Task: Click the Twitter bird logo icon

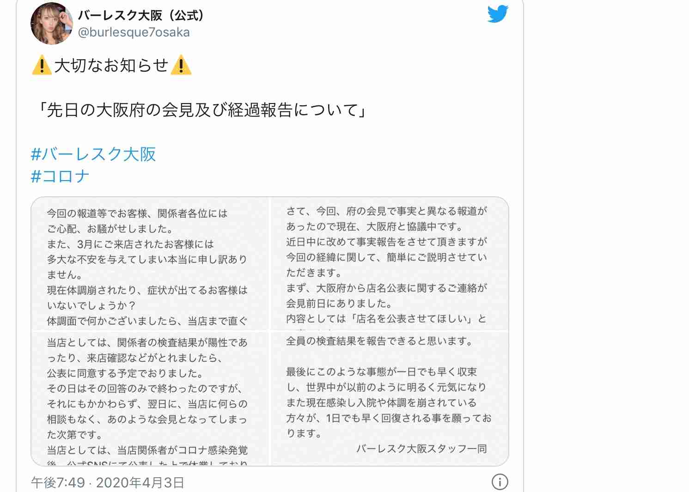Action: pyautogui.click(x=498, y=13)
